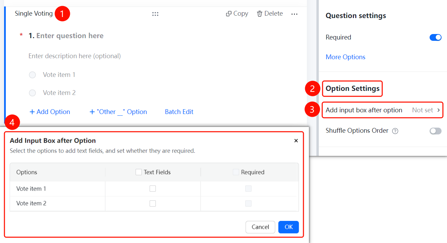The image size is (447, 243).
Task: Tick Required checkbox for Vote item 2
Action: tap(249, 204)
